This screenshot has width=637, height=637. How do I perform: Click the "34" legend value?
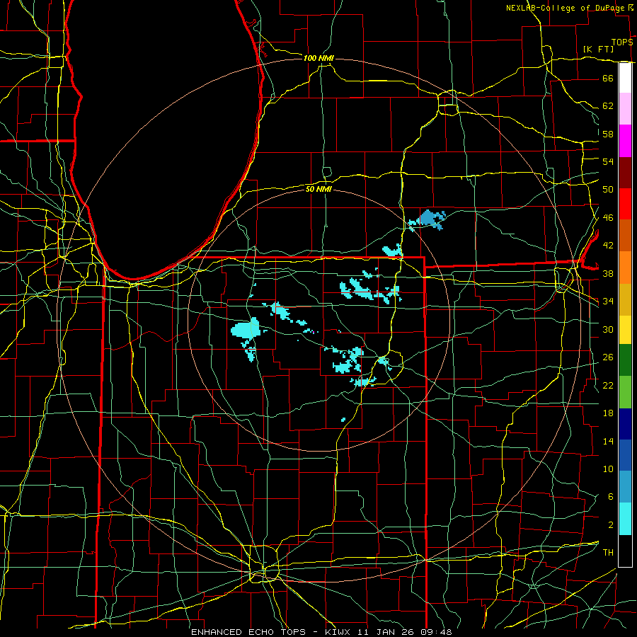(608, 301)
